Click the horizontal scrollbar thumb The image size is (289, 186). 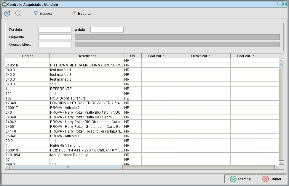[x=66, y=167]
